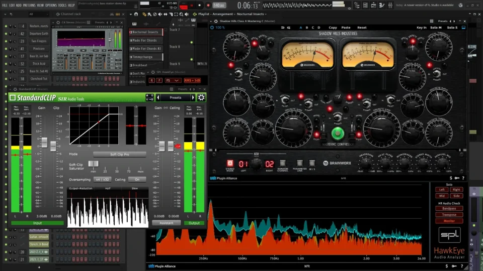The image size is (483, 271).
Task: Click the tempo 140 field
Action: pos(219,5)
